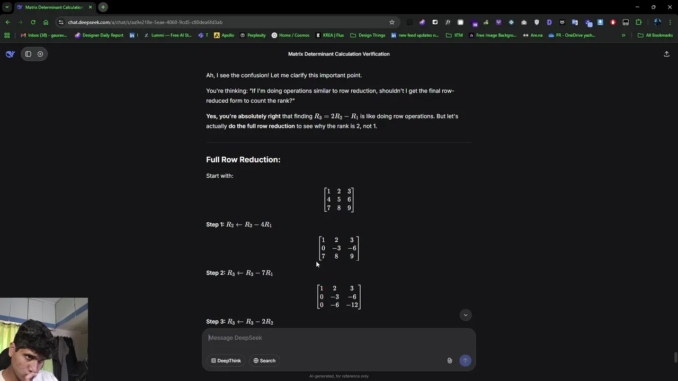Switch to the Matrix Determinant Calculation tab
This screenshot has width=678, height=381.
click(x=53, y=7)
